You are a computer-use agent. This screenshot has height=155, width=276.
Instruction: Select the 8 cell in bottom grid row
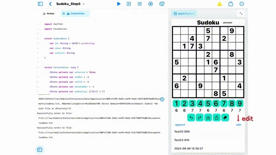pyautogui.click(x=216, y=93)
